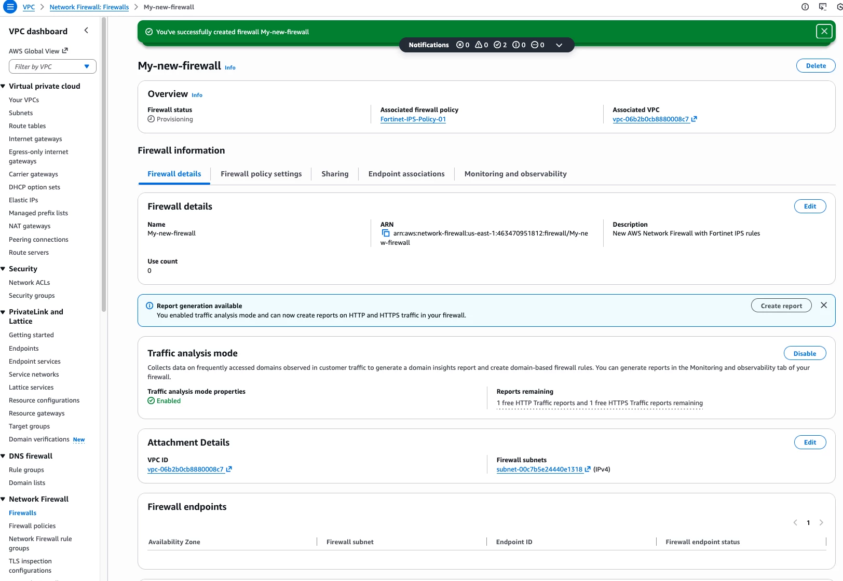
Task: Open Network ACLs in sidebar
Action: click(x=30, y=283)
